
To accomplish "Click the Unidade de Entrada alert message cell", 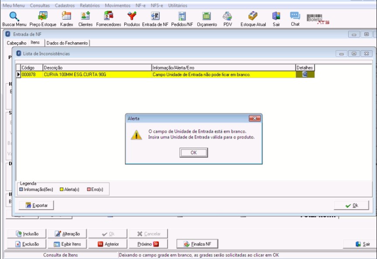I will coord(223,75).
